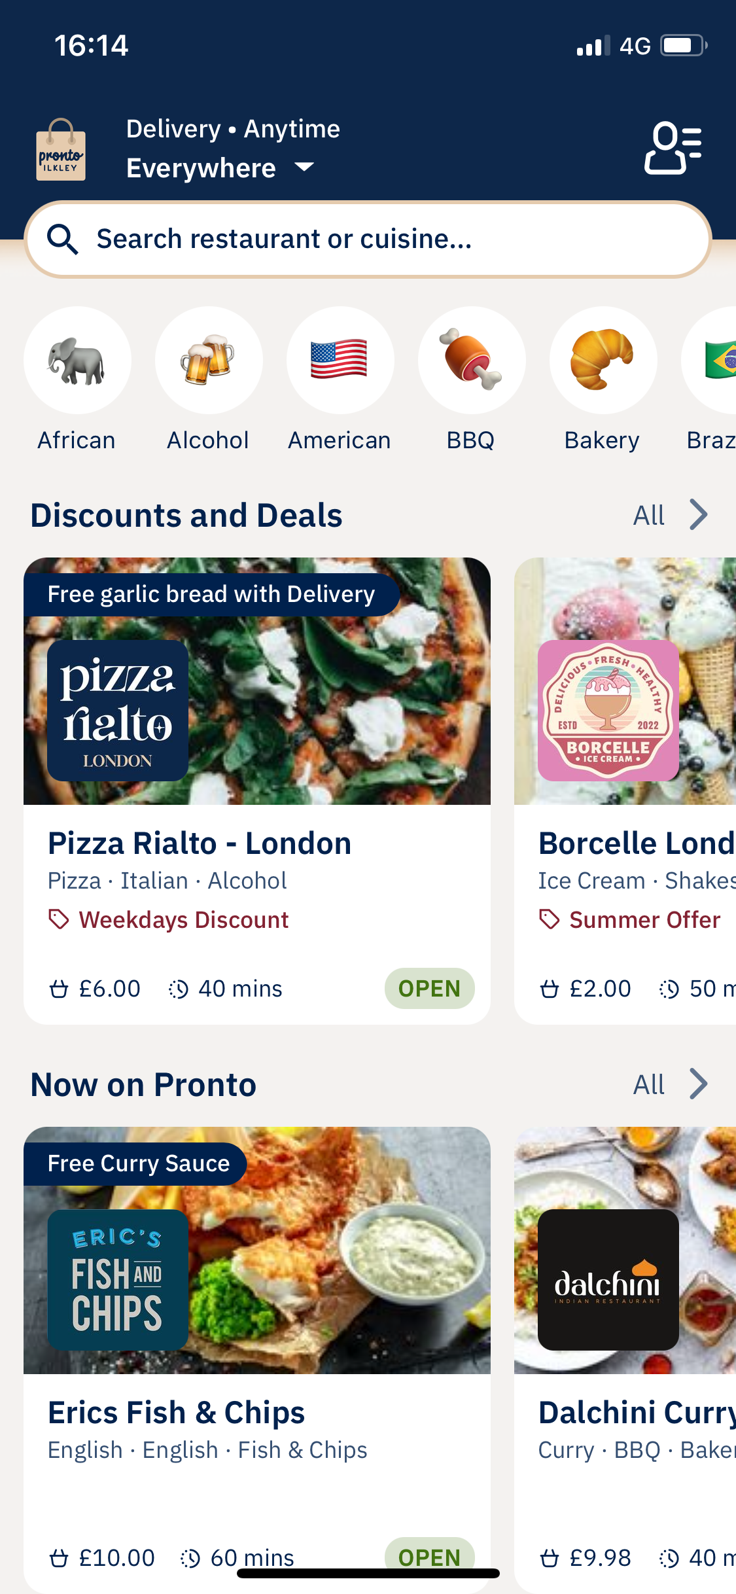Select the Bakery croissant category icon
This screenshot has width=736, height=1594.
pyautogui.click(x=603, y=361)
